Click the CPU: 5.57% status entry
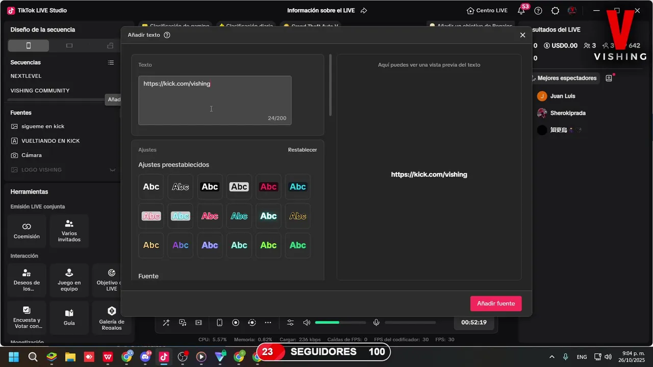 point(212,339)
